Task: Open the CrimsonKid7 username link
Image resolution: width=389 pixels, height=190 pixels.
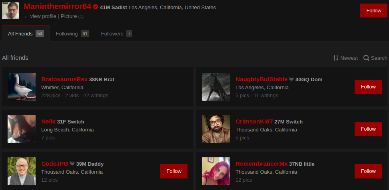Action: tap(254, 121)
